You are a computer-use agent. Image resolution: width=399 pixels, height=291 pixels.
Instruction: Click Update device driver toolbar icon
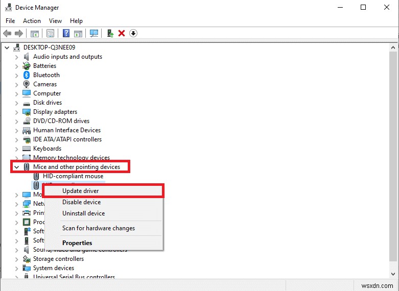coord(110,33)
